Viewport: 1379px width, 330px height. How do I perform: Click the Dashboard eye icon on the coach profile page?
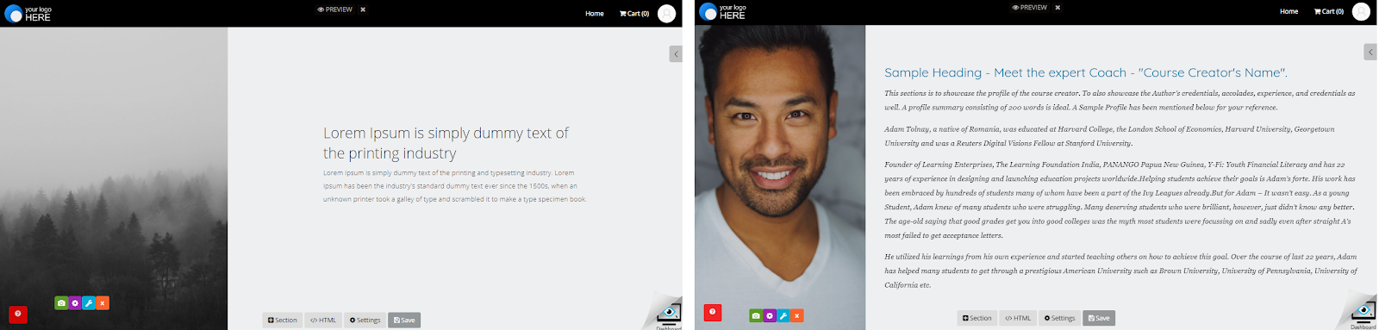coord(1363,311)
